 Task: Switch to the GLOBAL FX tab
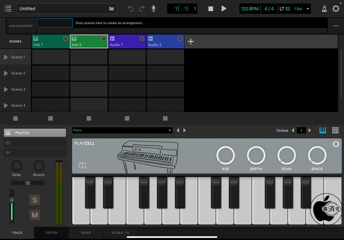pos(120,233)
